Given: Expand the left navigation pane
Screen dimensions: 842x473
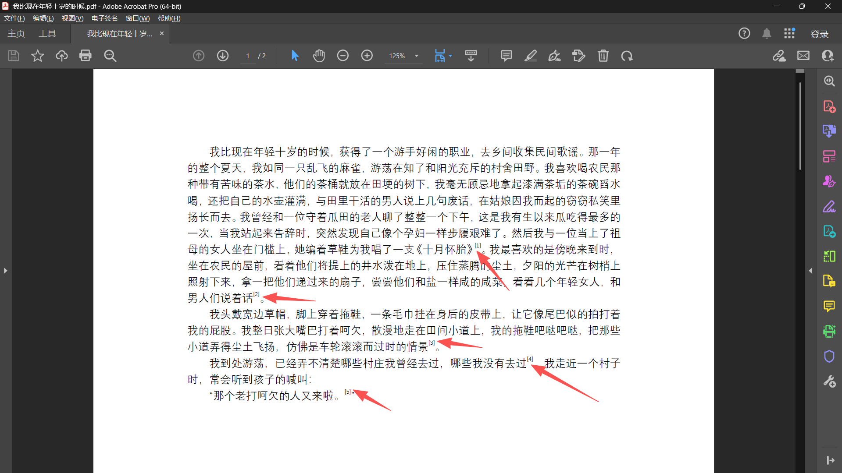Looking at the screenshot, I should pyautogui.click(x=5, y=271).
